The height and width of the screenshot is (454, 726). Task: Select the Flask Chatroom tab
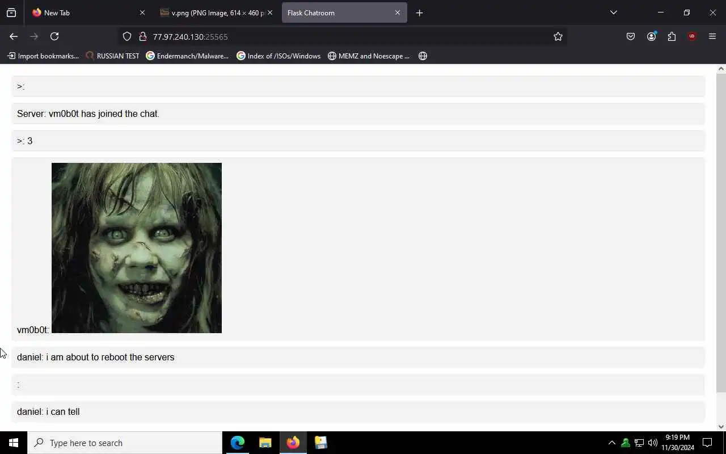coord(344,12)
